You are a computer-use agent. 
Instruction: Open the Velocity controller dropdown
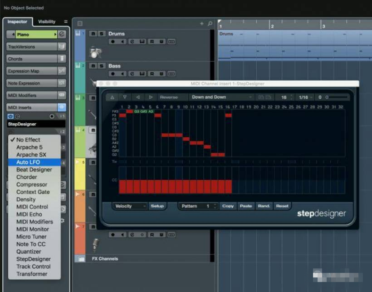pyautogui.click(x=130, y=206)
